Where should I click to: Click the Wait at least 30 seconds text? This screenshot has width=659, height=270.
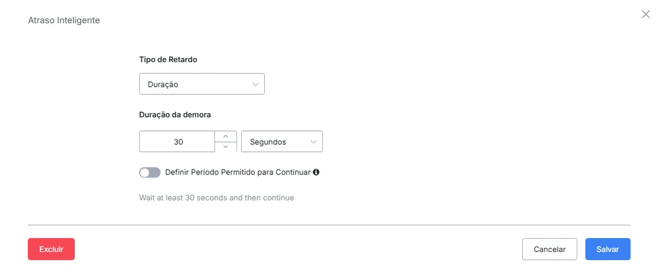pos(216,198)
